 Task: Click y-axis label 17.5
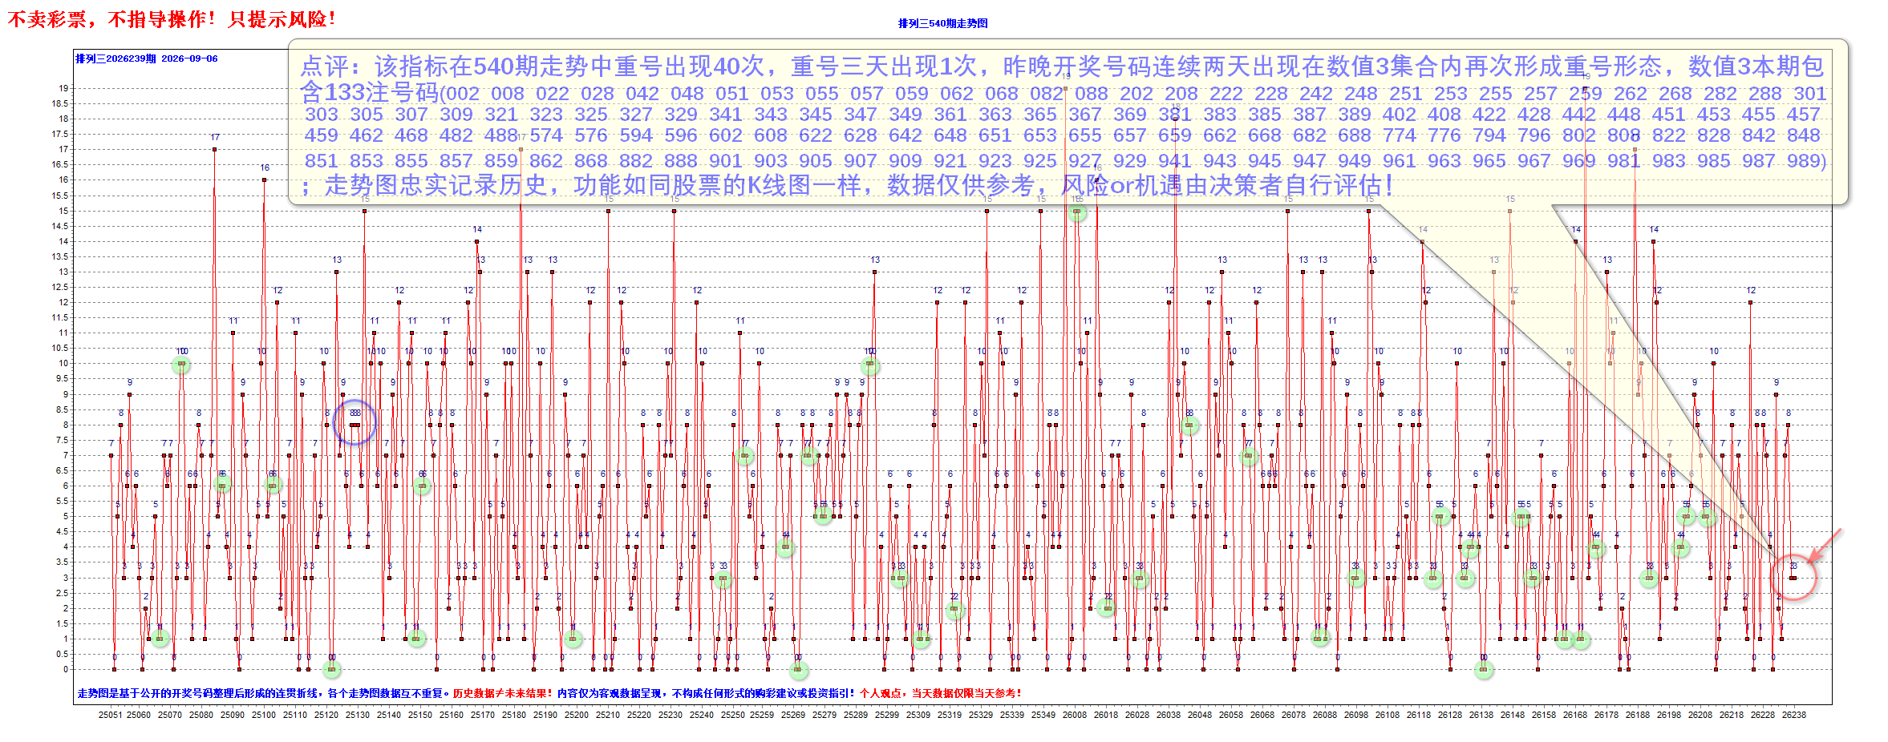click(x=60, y=134)
